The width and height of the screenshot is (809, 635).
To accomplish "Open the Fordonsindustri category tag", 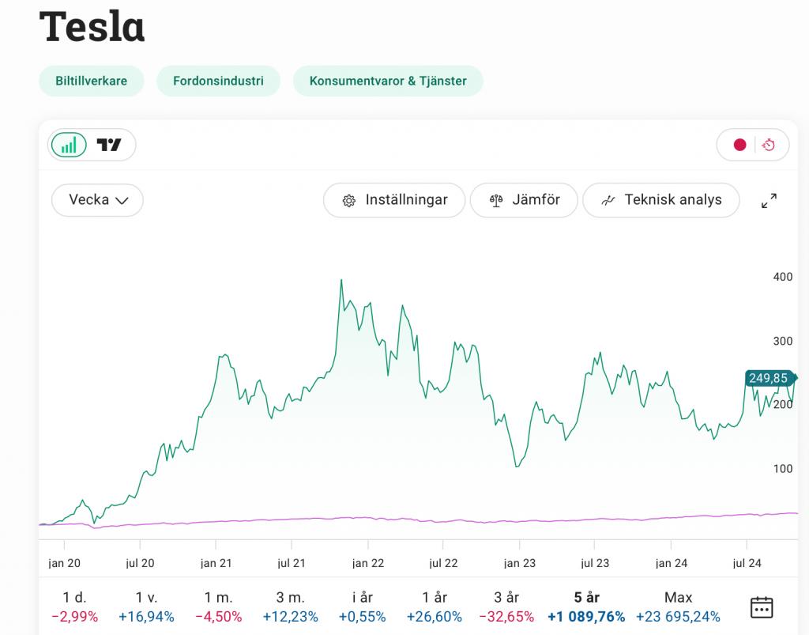I will 218,81.
